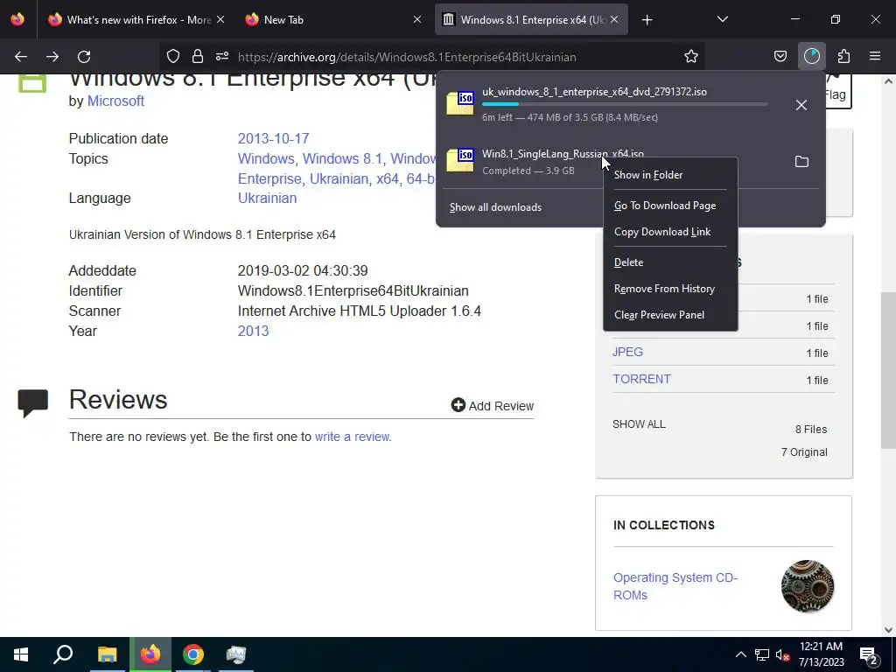The width and height of the screenshot is (896, 672).
Task: Toggle the Downloads toolbar button
Action: point(811,57)
